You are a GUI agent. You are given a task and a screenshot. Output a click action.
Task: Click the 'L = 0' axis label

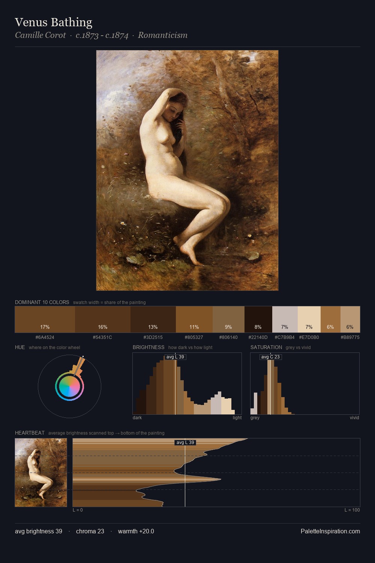click(78, 510)
